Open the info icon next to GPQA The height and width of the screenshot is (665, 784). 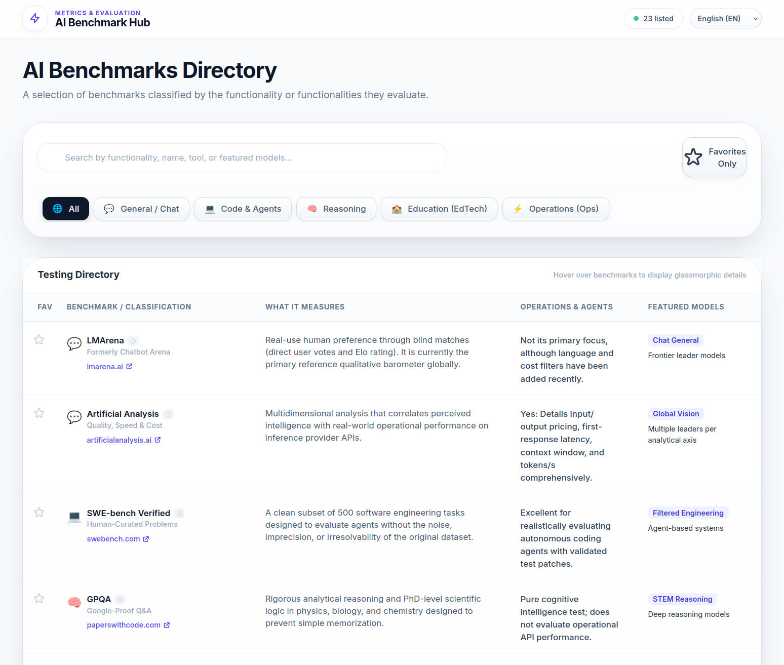point(121,600)
